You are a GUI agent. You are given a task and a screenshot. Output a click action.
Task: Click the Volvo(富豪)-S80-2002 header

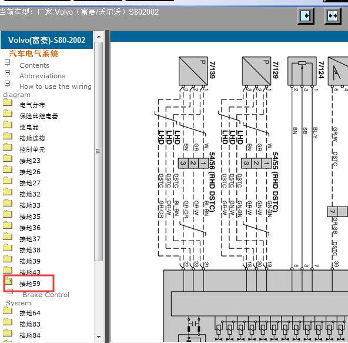click(47, 40)
